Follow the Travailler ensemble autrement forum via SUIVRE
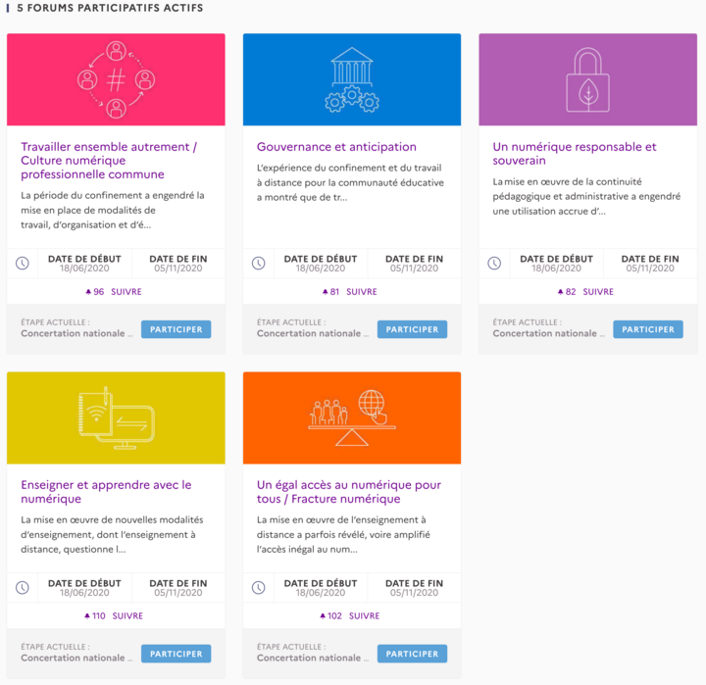Screen dimensions: 706x685 coord(126,292)
